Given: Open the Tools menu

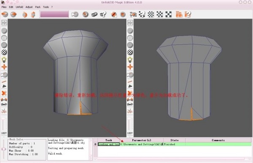Looking at the screenshot, I should point(46,7).
